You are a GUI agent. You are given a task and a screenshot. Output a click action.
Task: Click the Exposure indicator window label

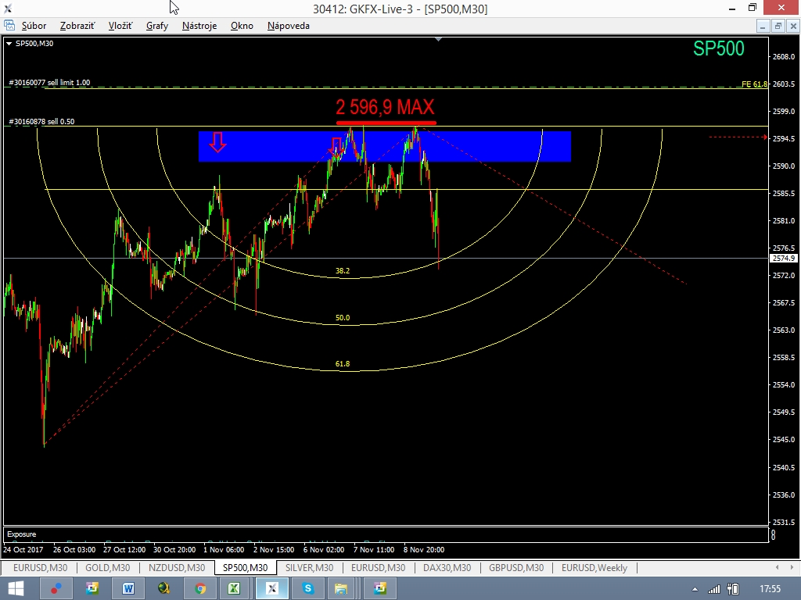[21, 534]
